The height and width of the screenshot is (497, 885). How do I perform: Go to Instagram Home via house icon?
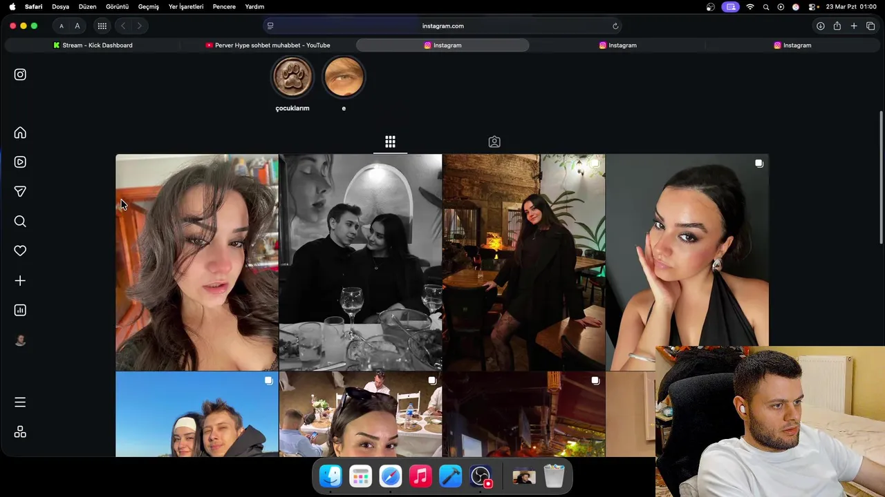[x=20, y=133]
